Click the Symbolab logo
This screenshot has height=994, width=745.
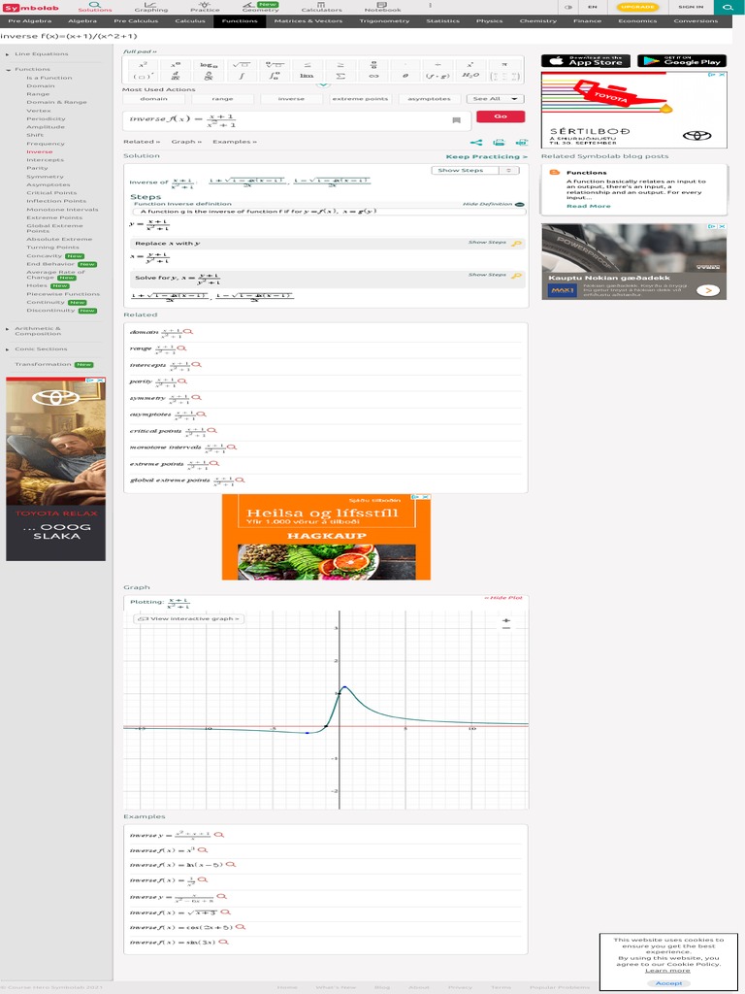click(30, 7)
